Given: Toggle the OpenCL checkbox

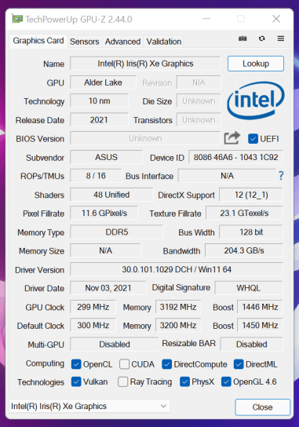Looking at the screenshot, I should [76, 364].
